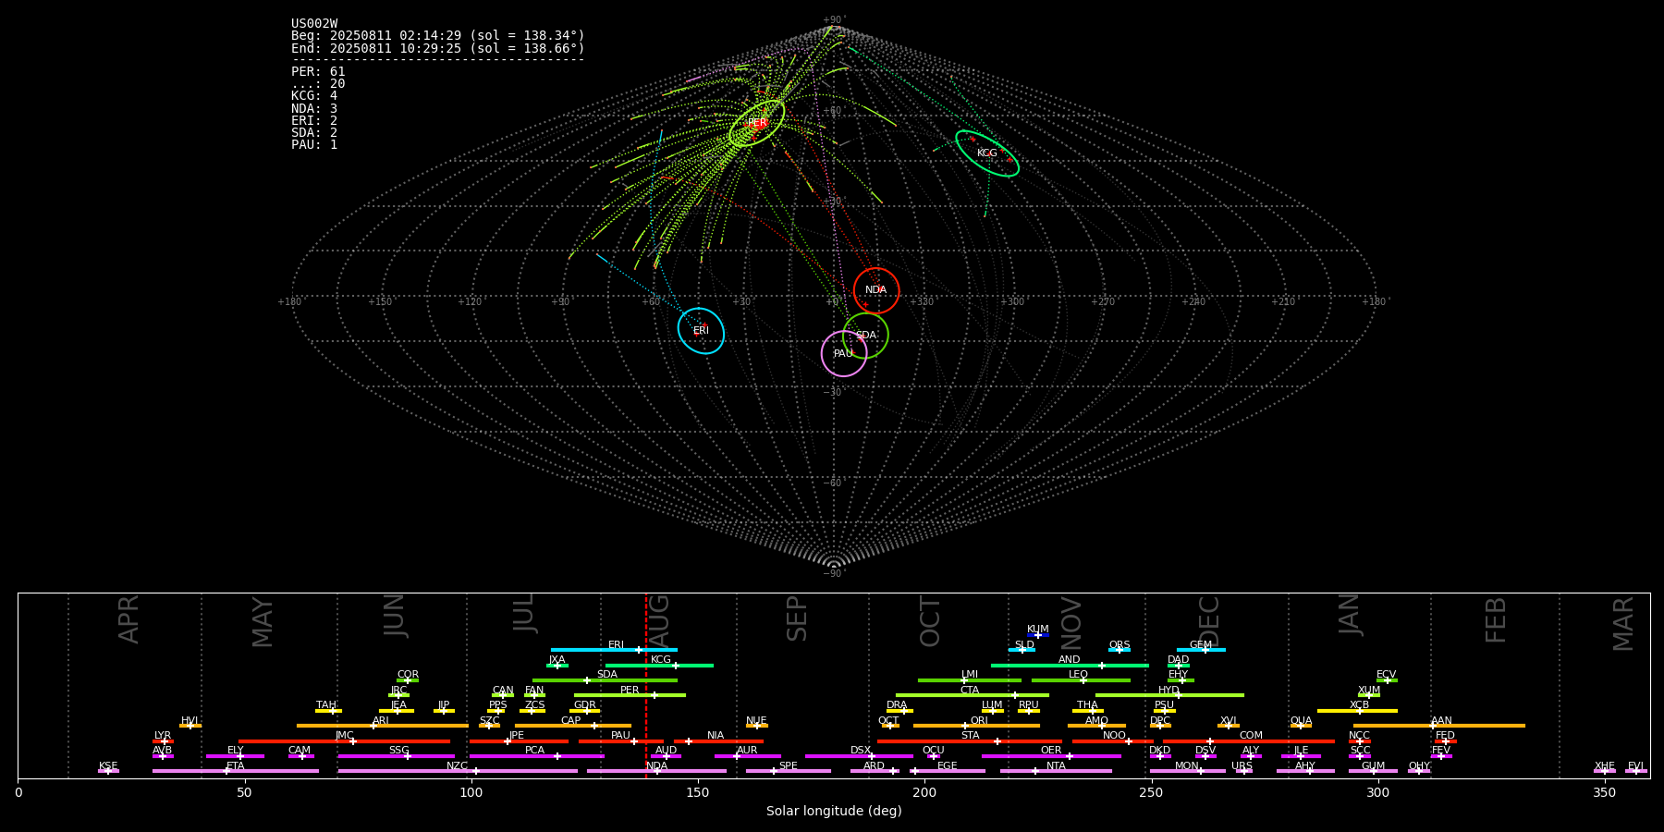
Task: Select the SDA bar in the timeline
Action: (x=605, y=680)
